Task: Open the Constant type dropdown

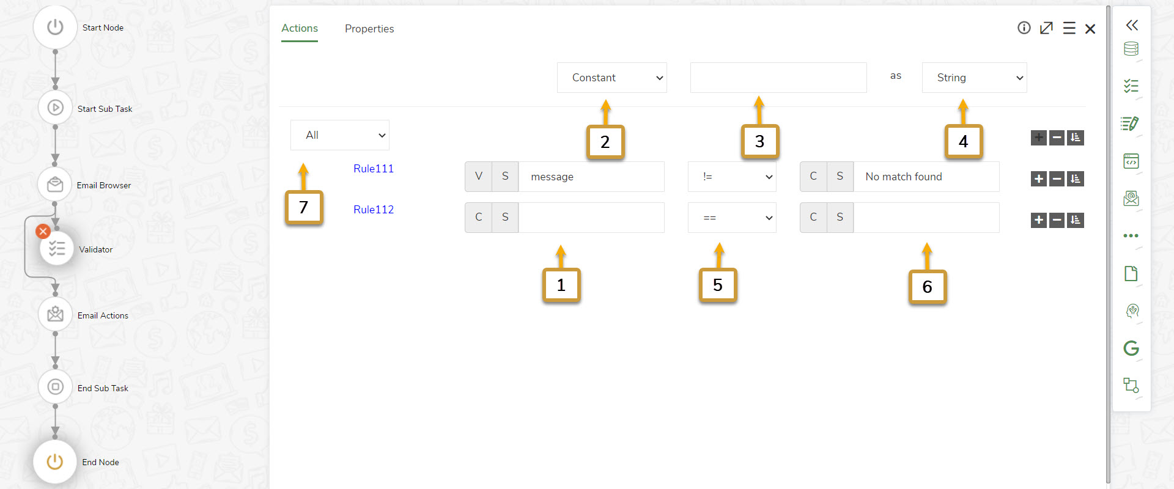Action: click(611, 77)
